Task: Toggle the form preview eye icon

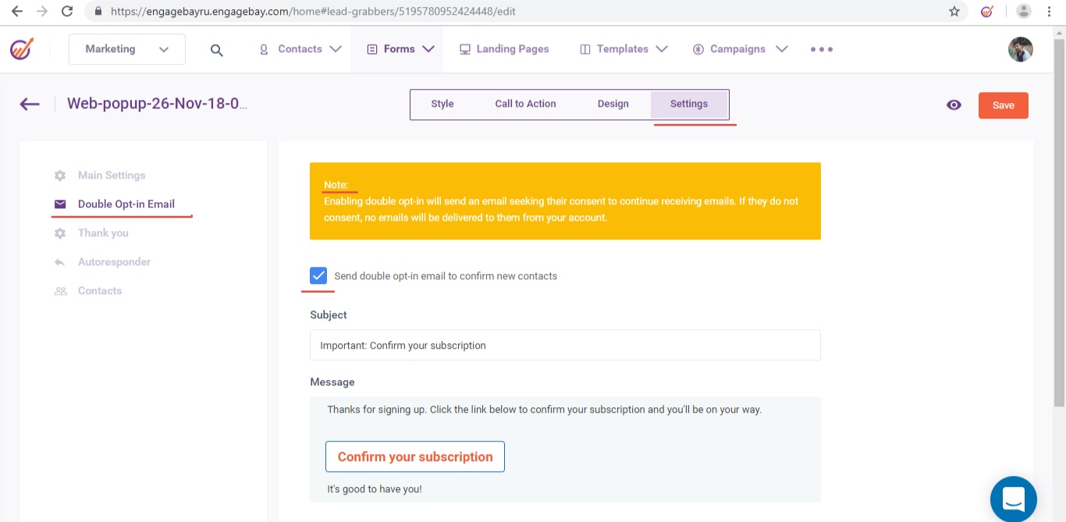Action: tap(954, 105)
